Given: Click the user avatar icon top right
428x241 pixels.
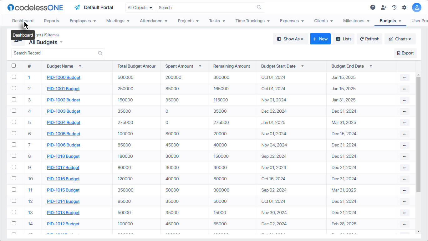Looking at the screenshot, I should (417, 7).
